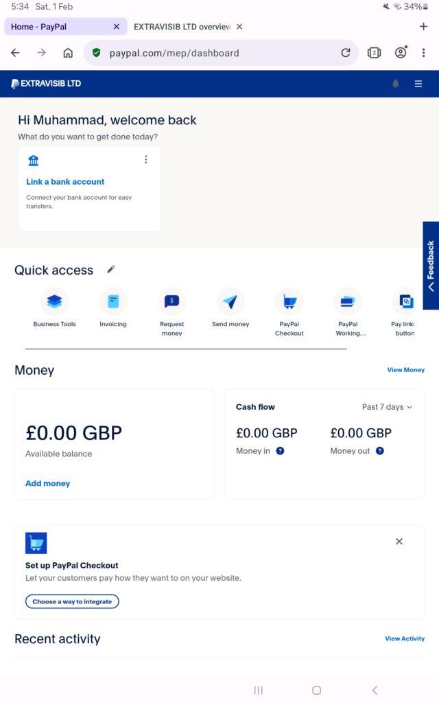Click the Add money link

(47, 483)
